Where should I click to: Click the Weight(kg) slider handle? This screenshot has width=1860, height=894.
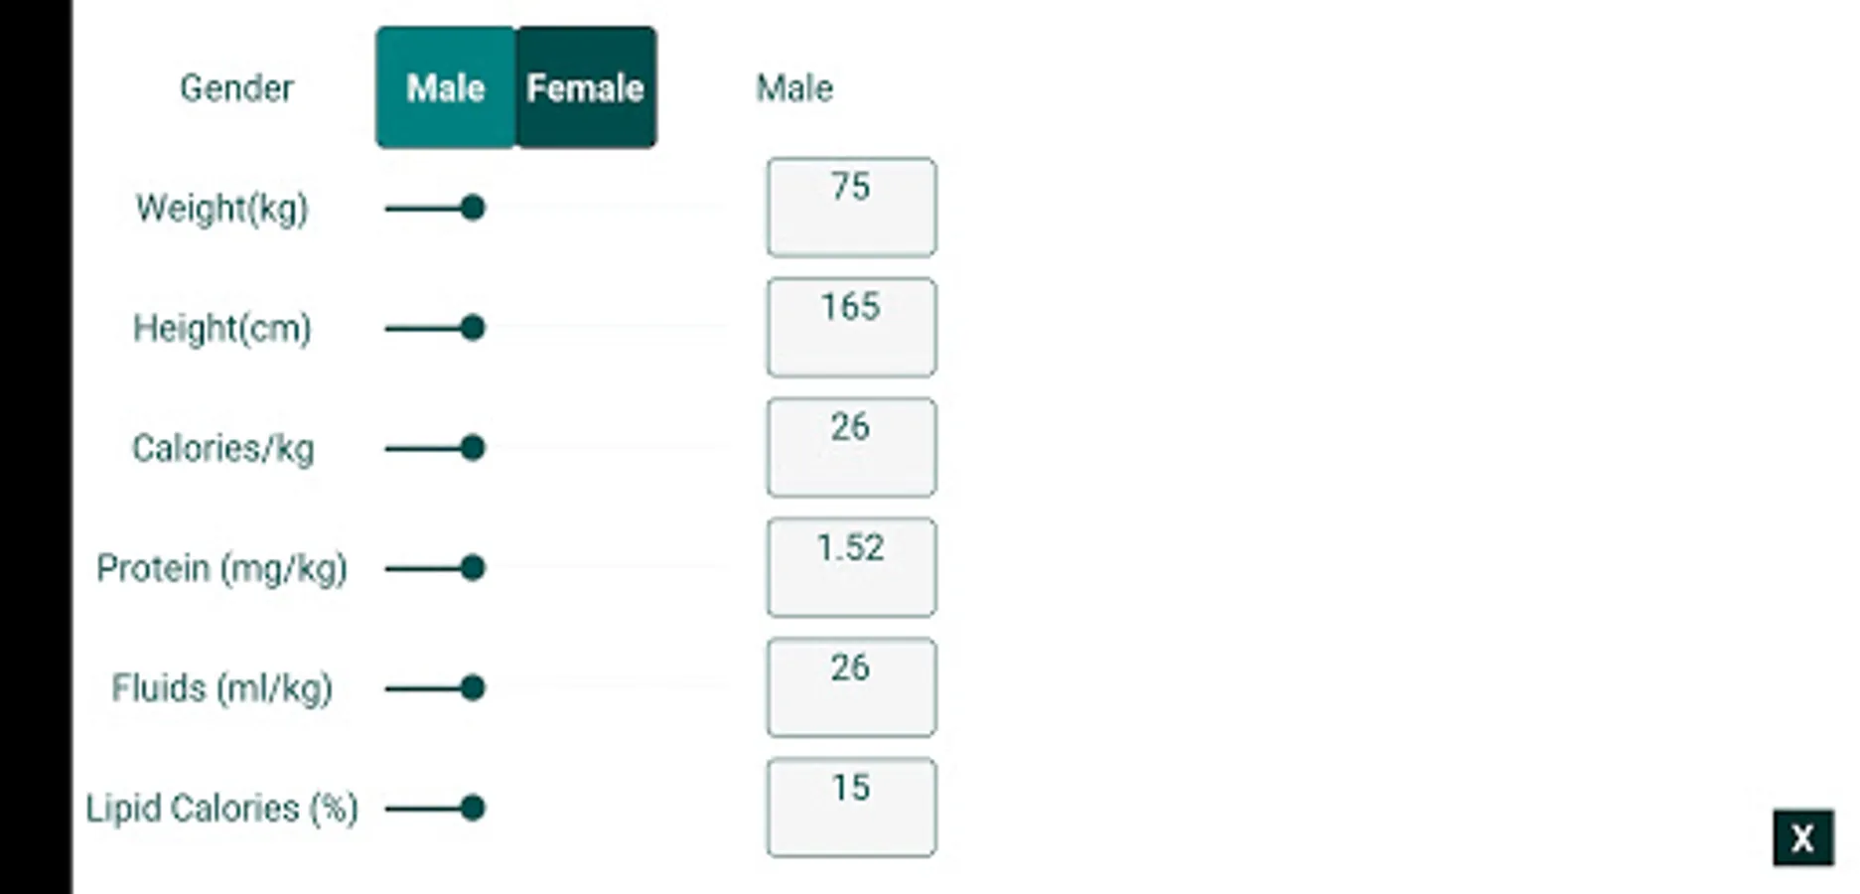473,208
